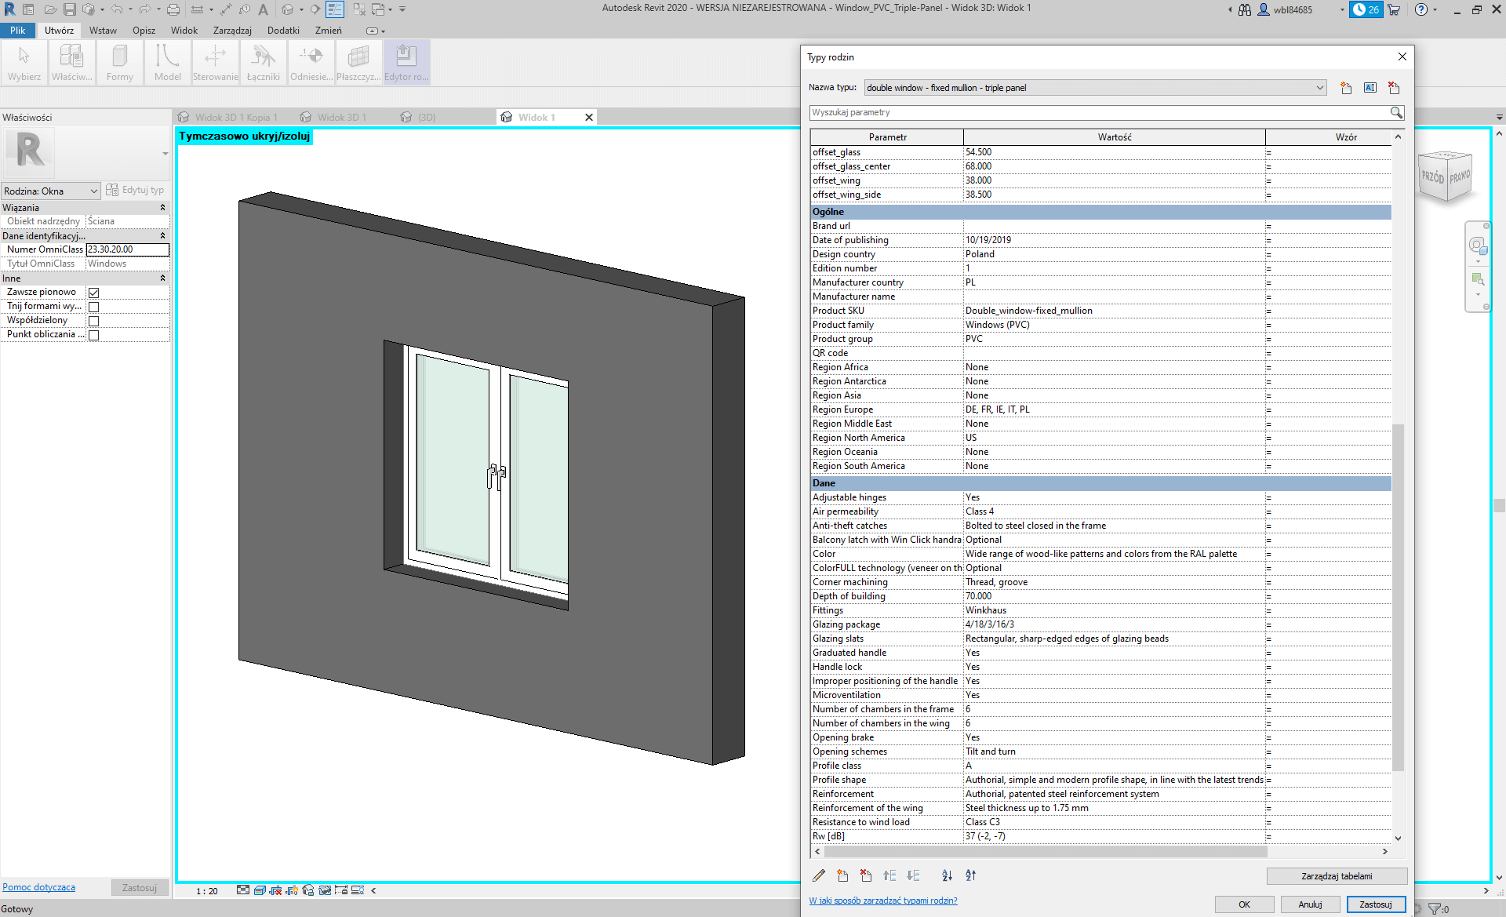This screenshot has height=917, width=1506.
Task: Open the Nazwa typu dropdown
Action: coord(1319,87)
